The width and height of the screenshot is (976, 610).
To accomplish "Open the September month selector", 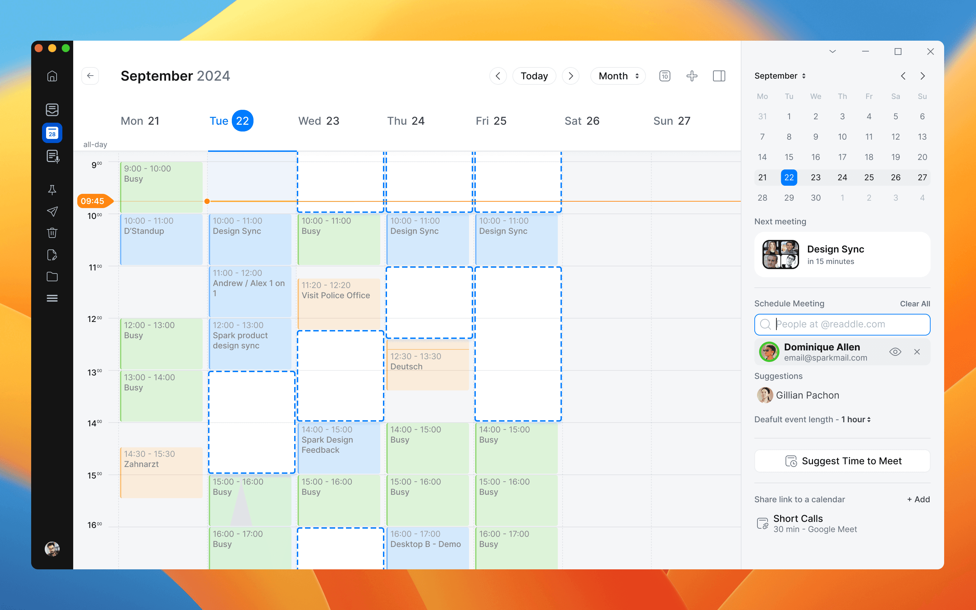I will [x=780, y=76].
